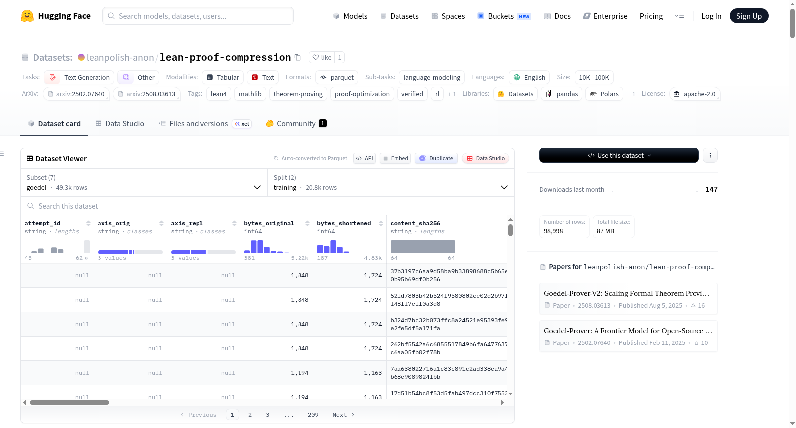Open Docs in the top navigation

(557, 16)
